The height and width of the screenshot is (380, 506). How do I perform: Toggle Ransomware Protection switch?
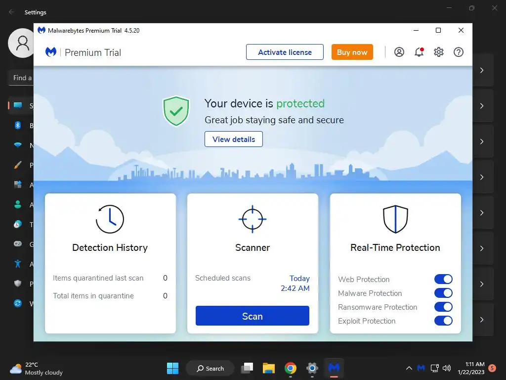click(x=443, y=307)
